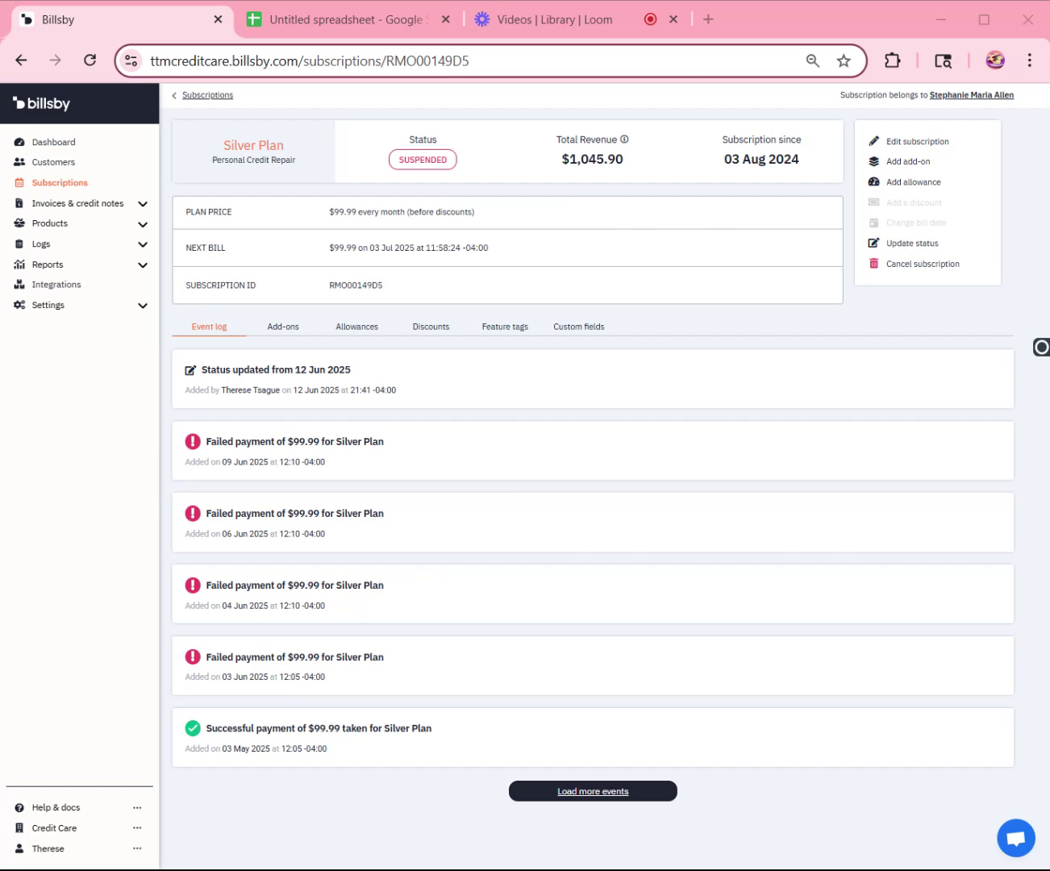Screen dimensions: 1050x871
Task: Click the Products box icon
Action: pyautogui.click(x=19, y=223)
